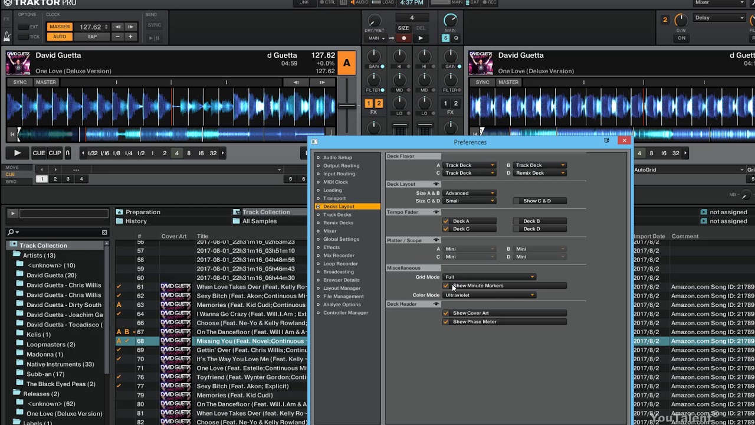Toggle Show Cover Art checkbox
Viewport: 755px width, 425px height.
[x=446, y=313]
